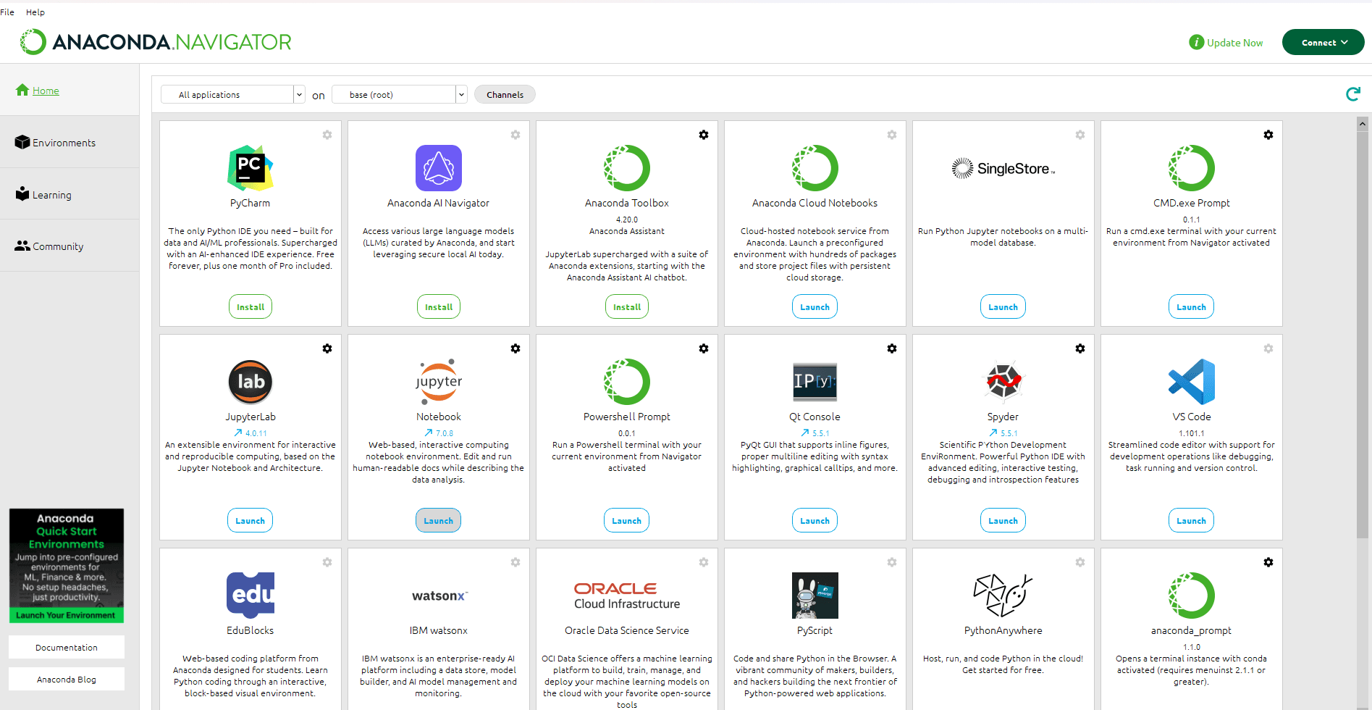Click the Oracle Cloud Infrastructure logo
The height and width of the screenshot is (710, 1372).
[627, 596]
